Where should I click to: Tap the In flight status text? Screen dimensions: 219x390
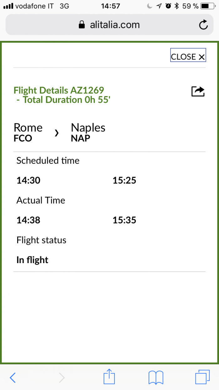tap(33, 260)
